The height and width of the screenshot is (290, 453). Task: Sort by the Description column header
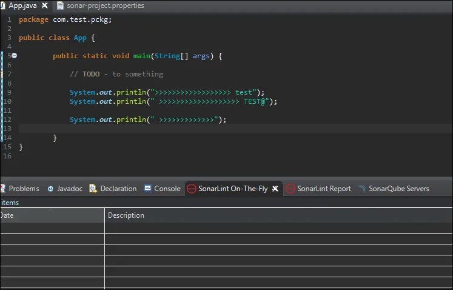[x=278, y=215]
